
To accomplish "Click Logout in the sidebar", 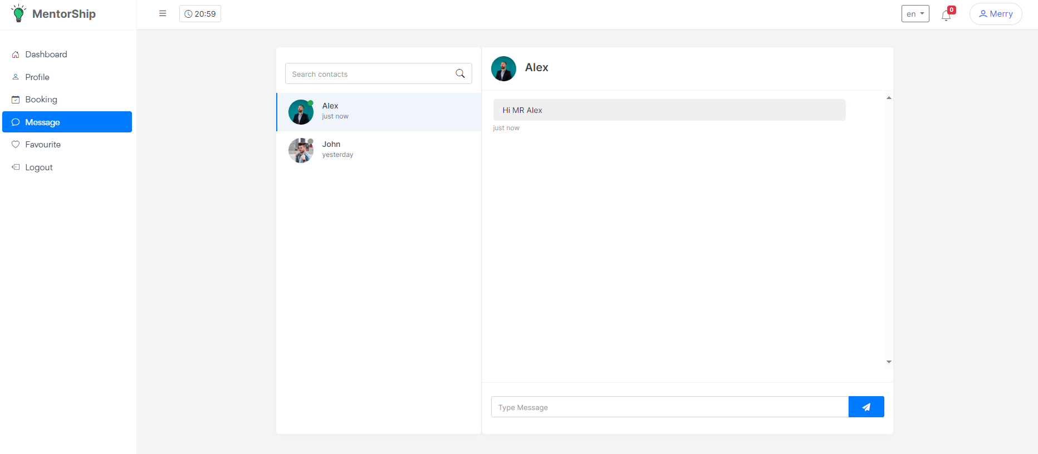I will pos(39,167).
